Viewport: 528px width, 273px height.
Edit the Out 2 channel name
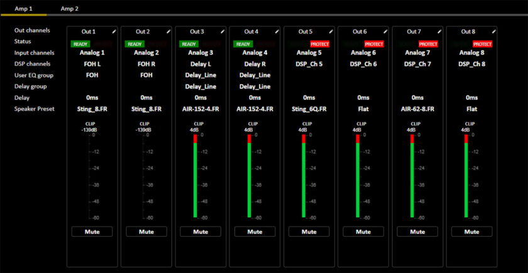pyautogui.click(x=169, y=31)
